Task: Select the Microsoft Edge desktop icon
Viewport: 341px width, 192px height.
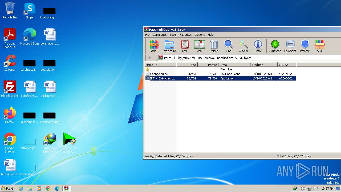Action: tap(30, 37)
